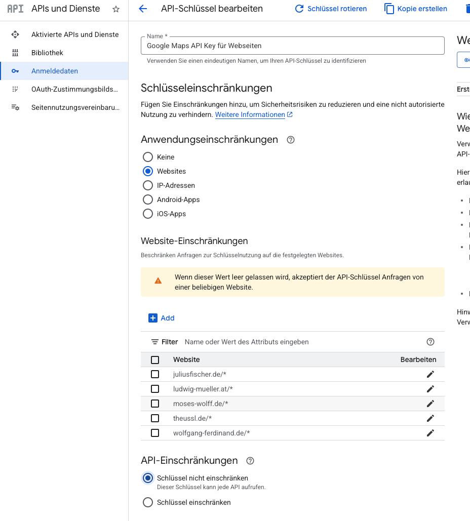Screen dimensions: 470x521
Task: Select the IP-Adressen radio option
Action: tap(148, 185)
